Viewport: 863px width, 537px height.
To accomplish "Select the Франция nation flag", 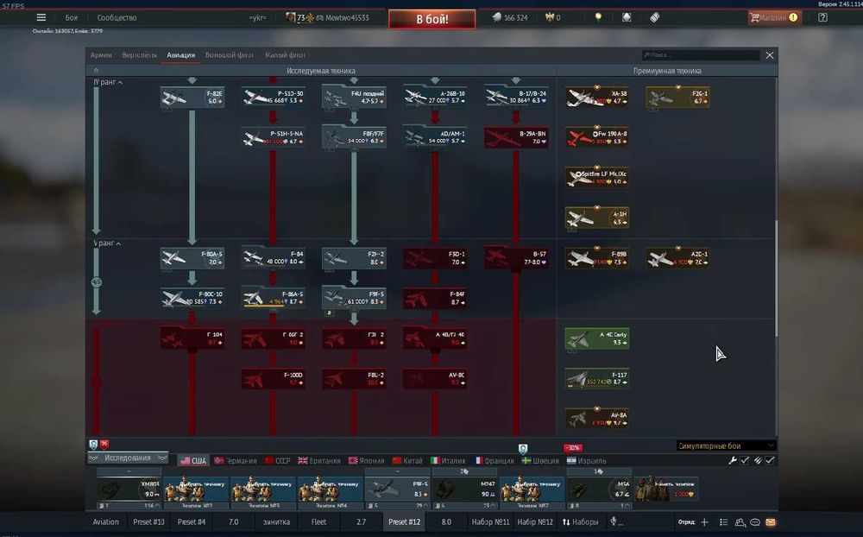I will pos(494,460).
